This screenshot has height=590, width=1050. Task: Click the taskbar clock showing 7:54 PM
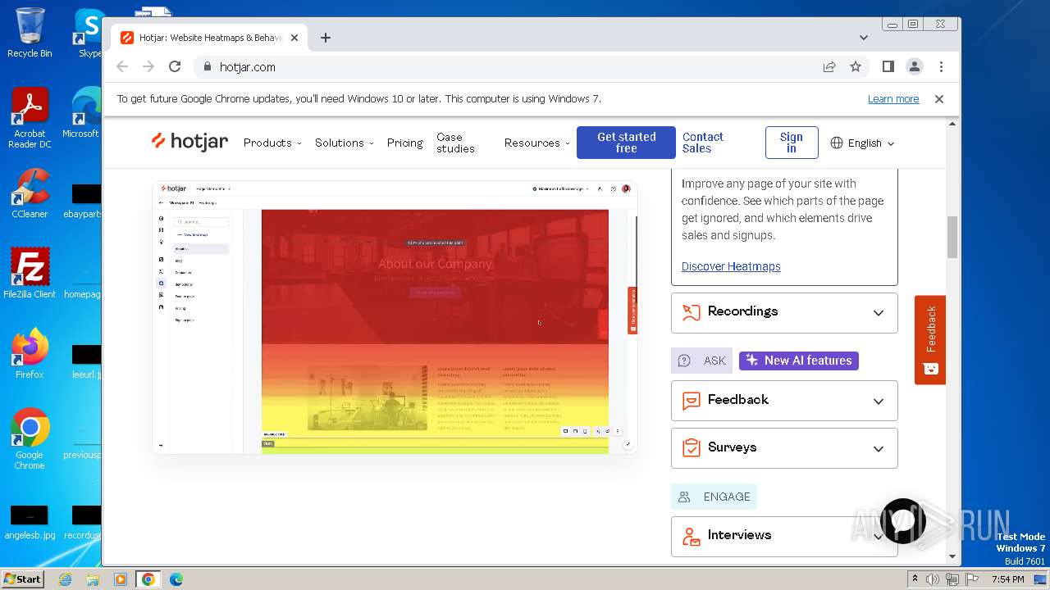click(1007, 579)
